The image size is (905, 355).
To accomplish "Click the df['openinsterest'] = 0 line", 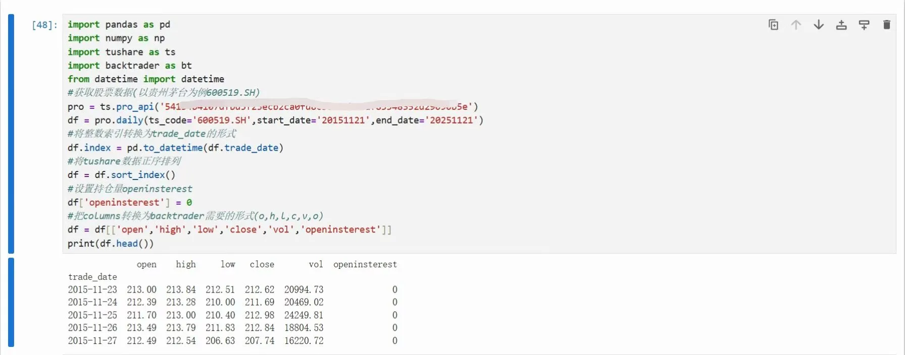I will pyautogui.click(x=130, y=202).
